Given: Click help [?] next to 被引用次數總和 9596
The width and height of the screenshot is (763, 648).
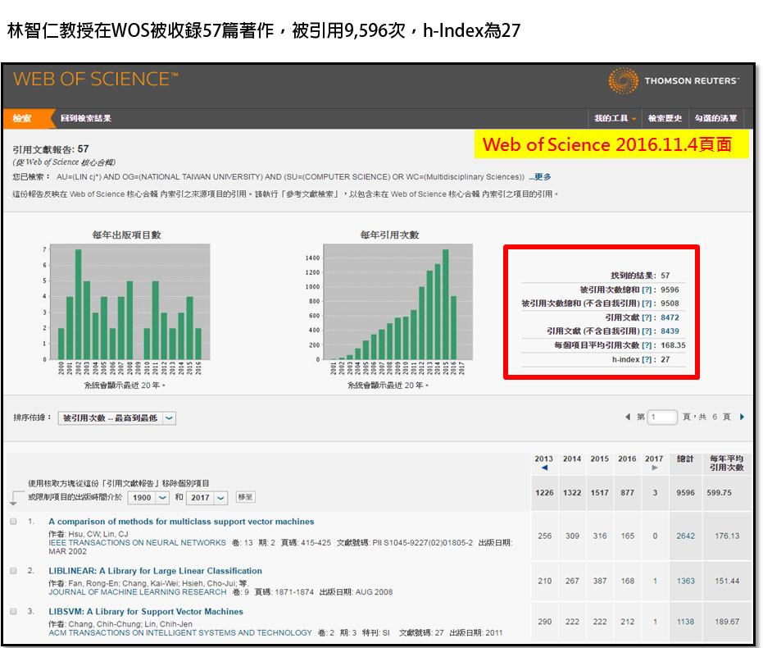Looking at the screenshot, I should [x=647, y=290].
